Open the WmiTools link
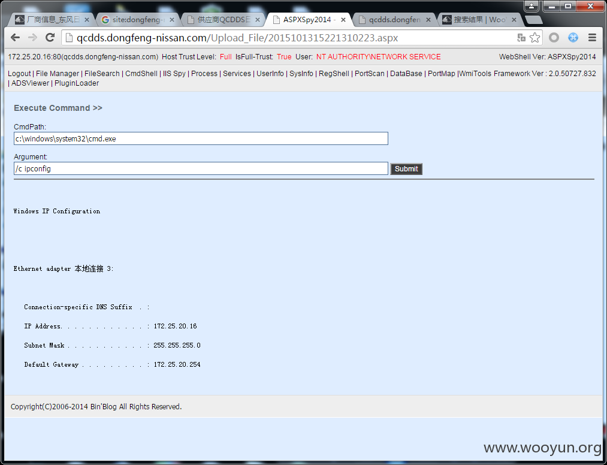This screenshot has height=465, width=607. pyautogui.click(x=475, y=74)
